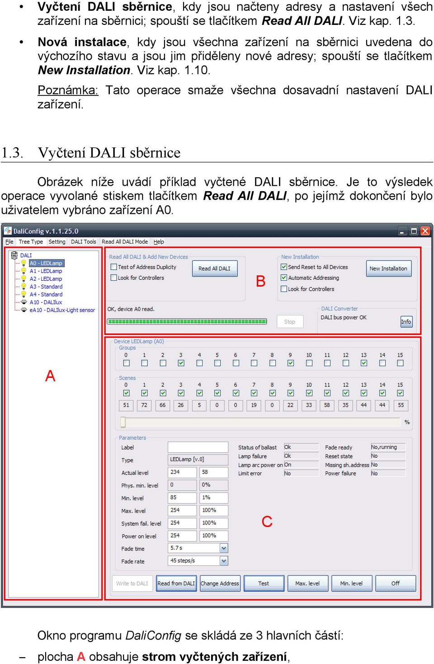Image resolution: width=434 pixels, height=664 pixels.
Task: Click the DALI Converter Info button
Action: pyautogui.click(x=406, y=322)
